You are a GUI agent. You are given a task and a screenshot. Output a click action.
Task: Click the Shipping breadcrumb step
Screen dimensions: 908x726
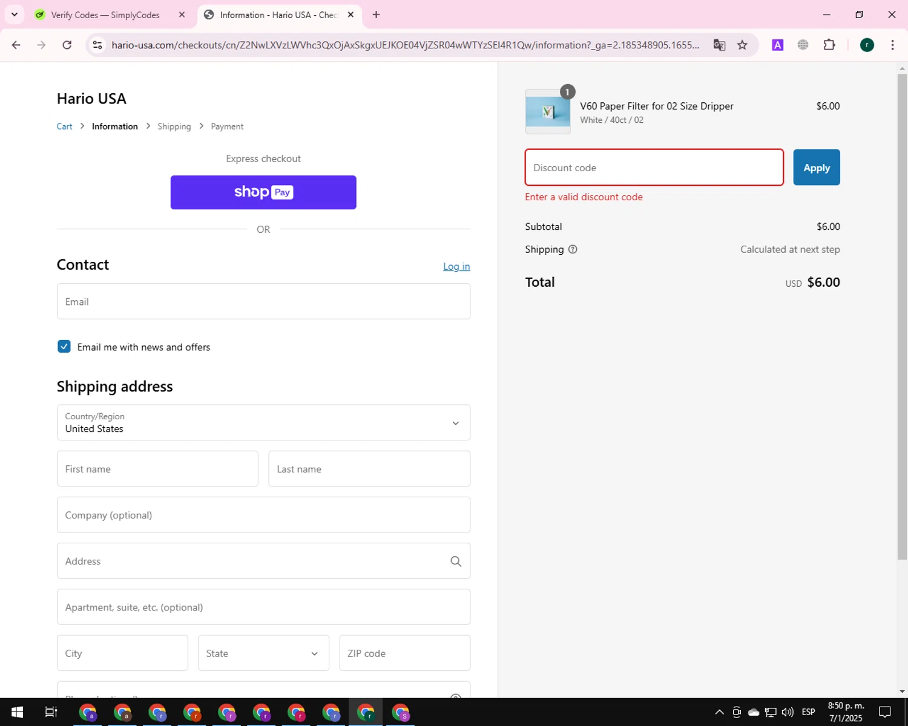coord(174,126)
